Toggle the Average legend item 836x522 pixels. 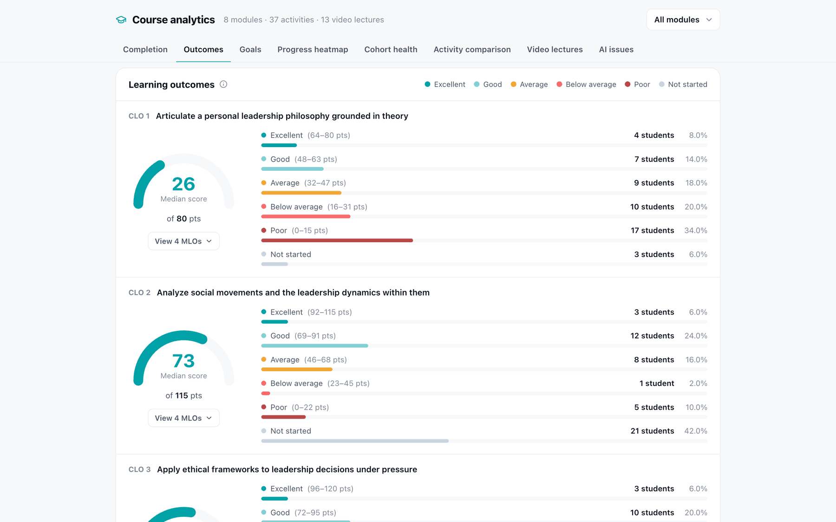click(x=529, y=84)
